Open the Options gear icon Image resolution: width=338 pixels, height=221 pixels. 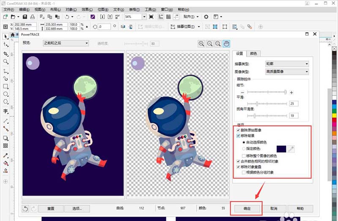206,16
